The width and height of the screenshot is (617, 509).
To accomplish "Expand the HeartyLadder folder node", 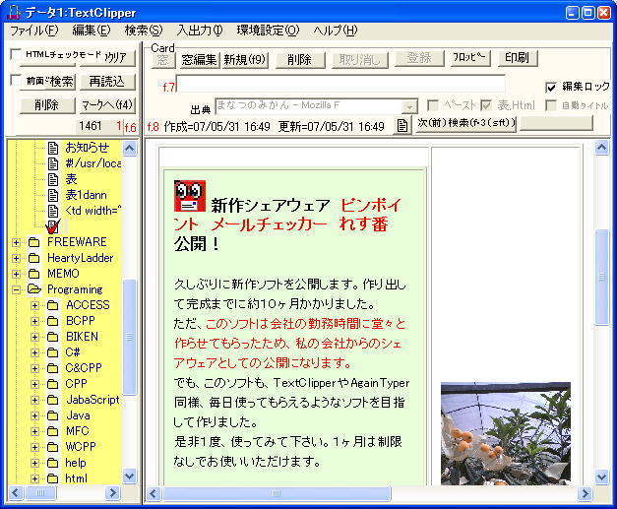I will click(x=16, y=258).
